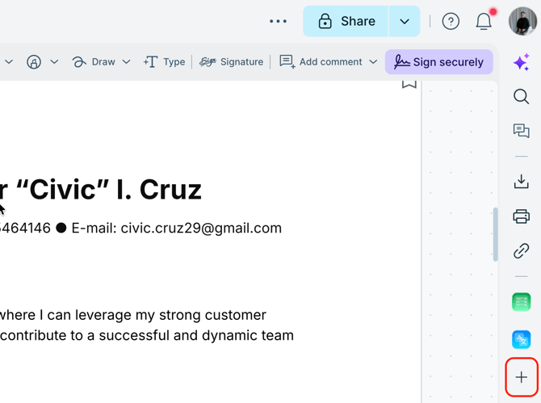This screenshot has width=541, height=403.
Task: Expand the Draw tool dropdown
Action: tap(127, 62)
